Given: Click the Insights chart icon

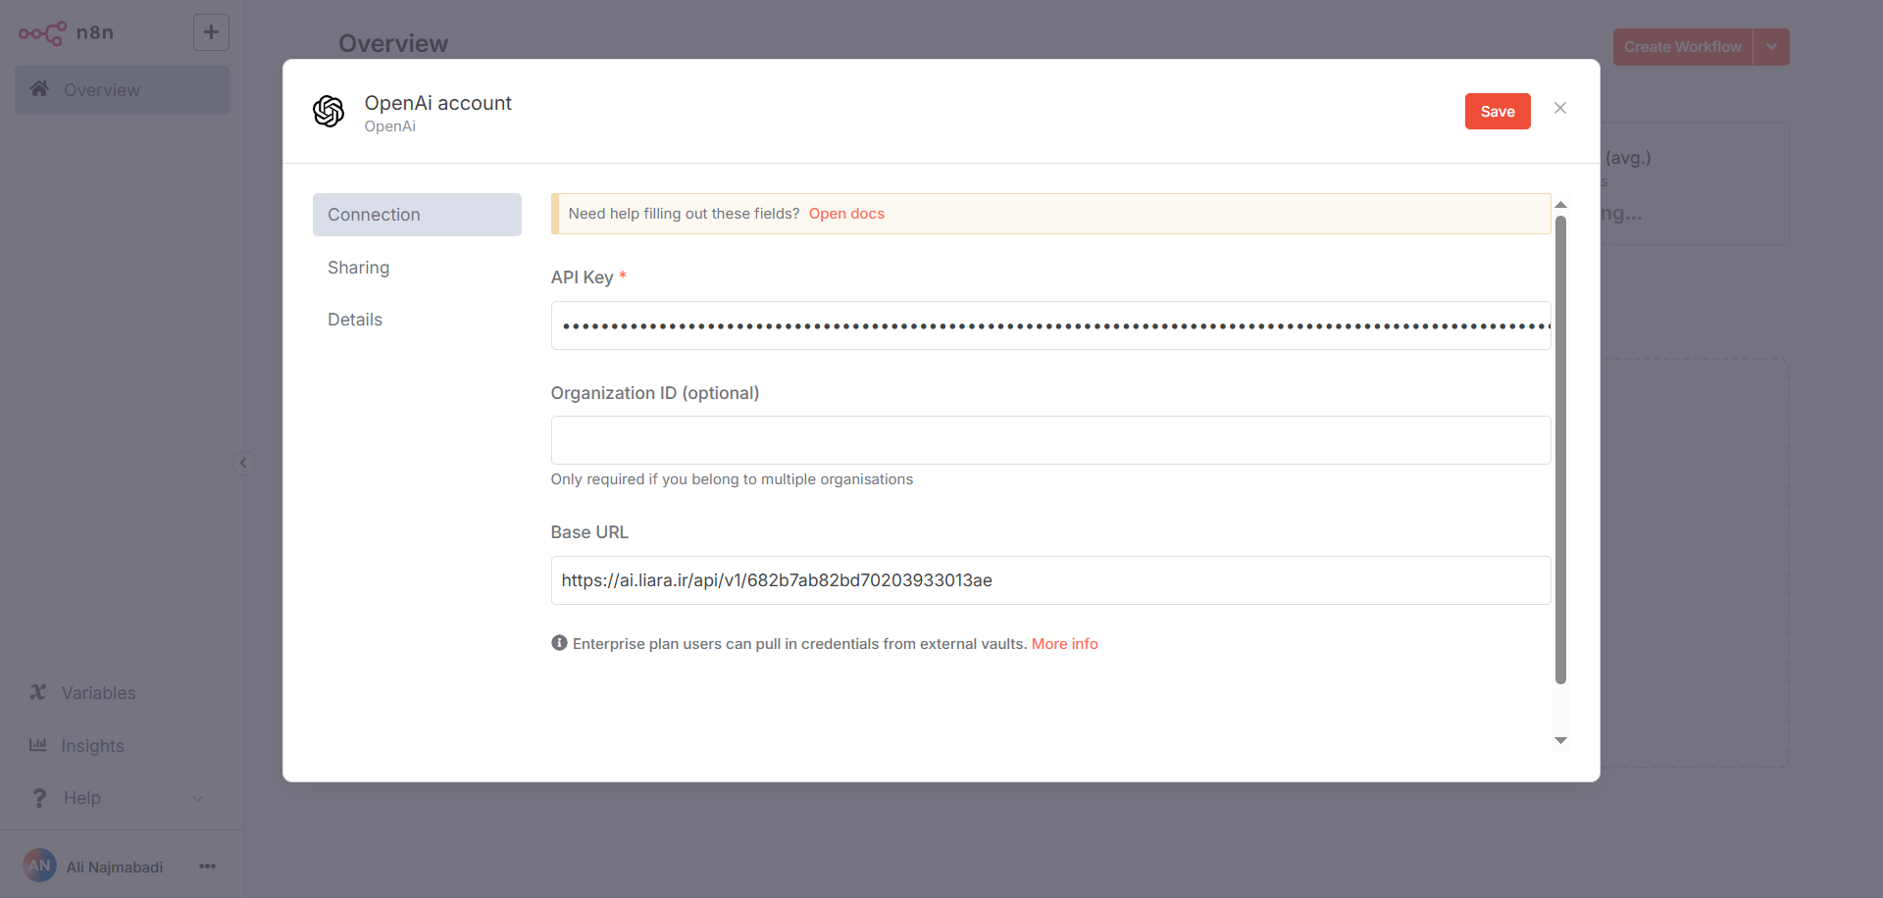Looking at the screenshot, I should (x=38, y=745).
